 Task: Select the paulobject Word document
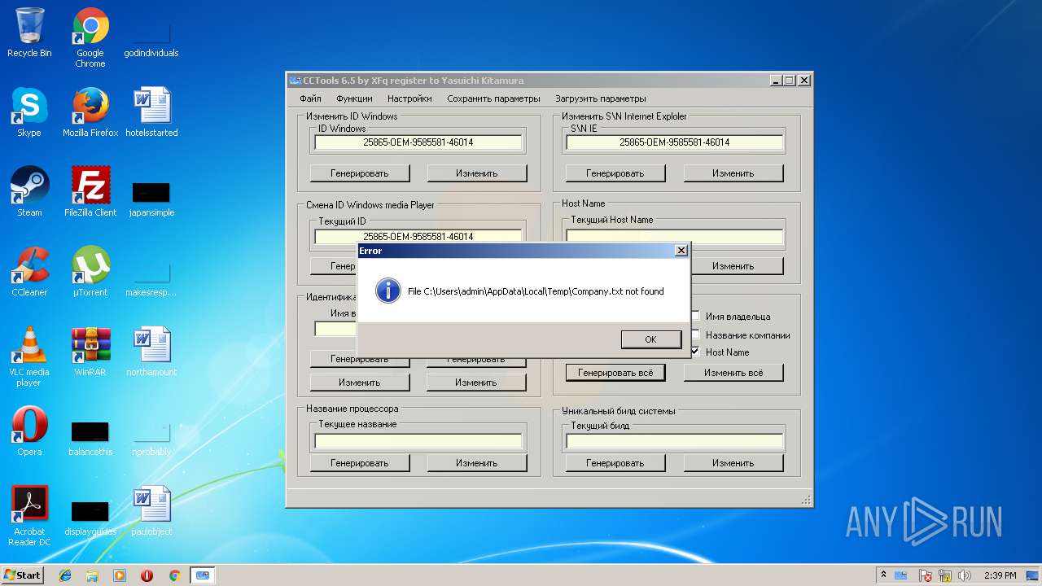151,511
